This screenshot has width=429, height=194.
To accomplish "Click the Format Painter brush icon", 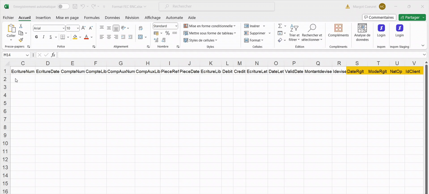I will click(x=21, y=40).
